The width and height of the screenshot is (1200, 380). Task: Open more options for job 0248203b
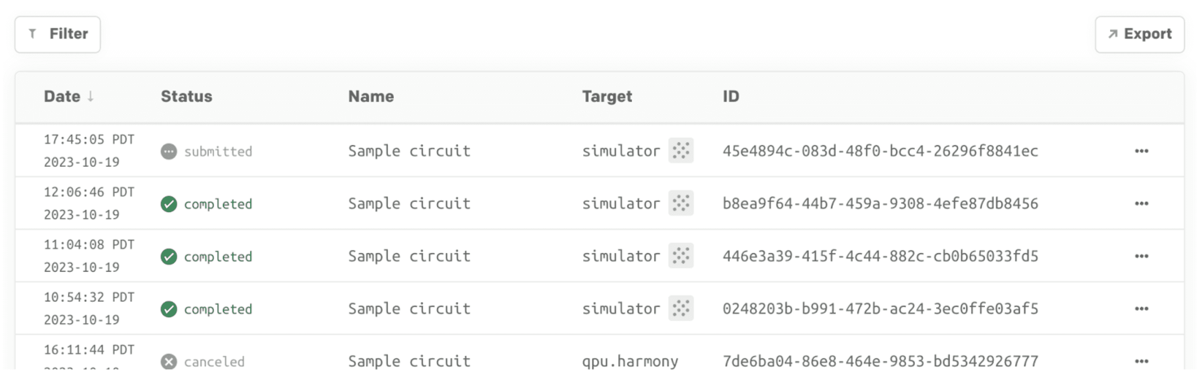1141,309
